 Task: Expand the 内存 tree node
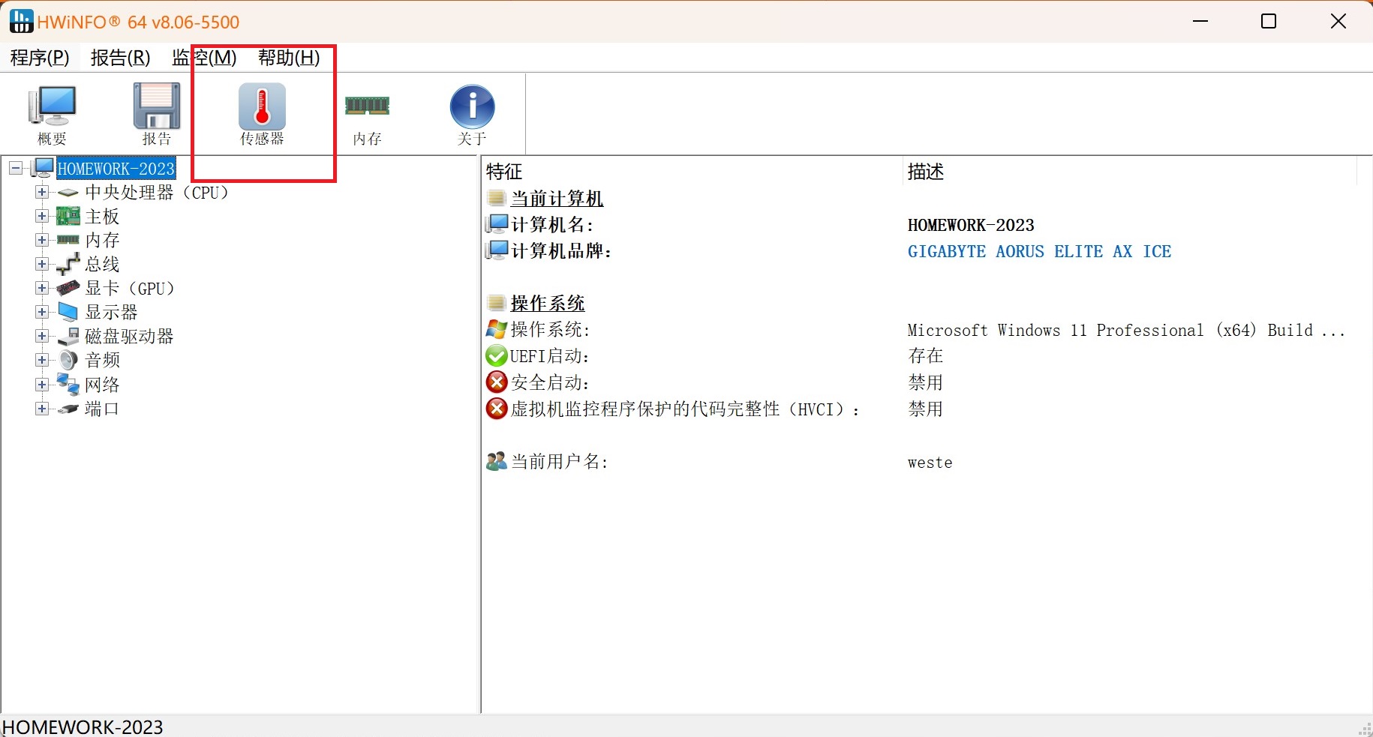coord(42,240)
